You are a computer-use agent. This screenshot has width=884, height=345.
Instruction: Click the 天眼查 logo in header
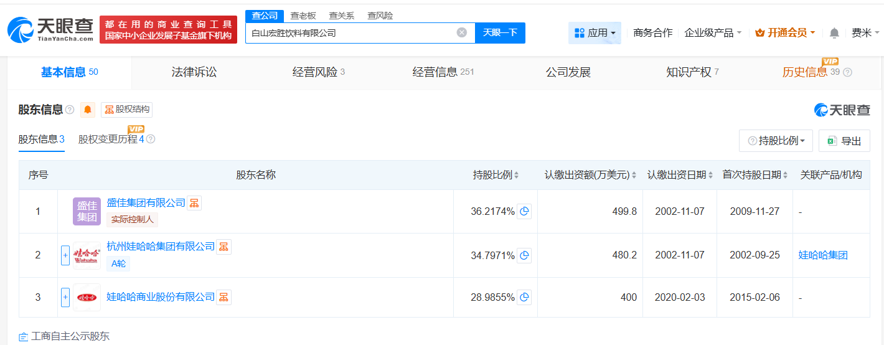tap(50, 29)
